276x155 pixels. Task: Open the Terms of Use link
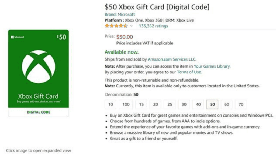pos(189,72)
